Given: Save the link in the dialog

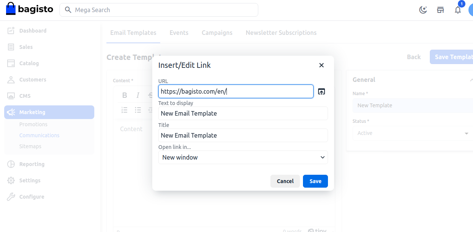Looking at the screenshot, I should coord(315,181).
